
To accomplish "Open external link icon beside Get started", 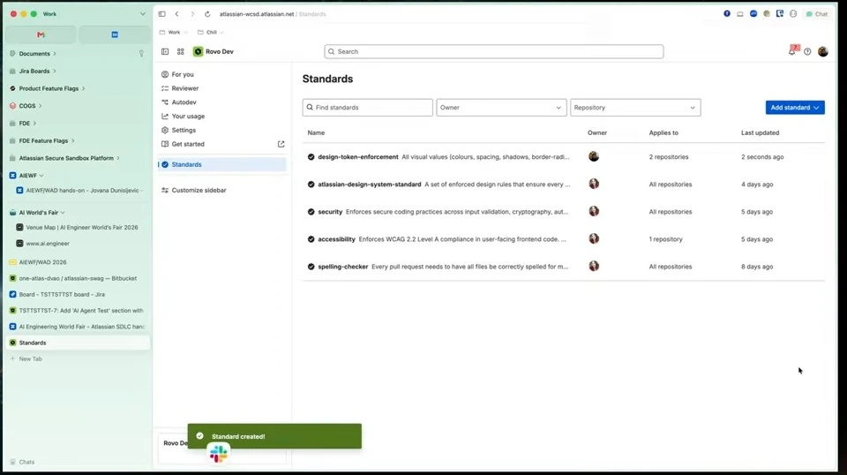I will (281, 144).
